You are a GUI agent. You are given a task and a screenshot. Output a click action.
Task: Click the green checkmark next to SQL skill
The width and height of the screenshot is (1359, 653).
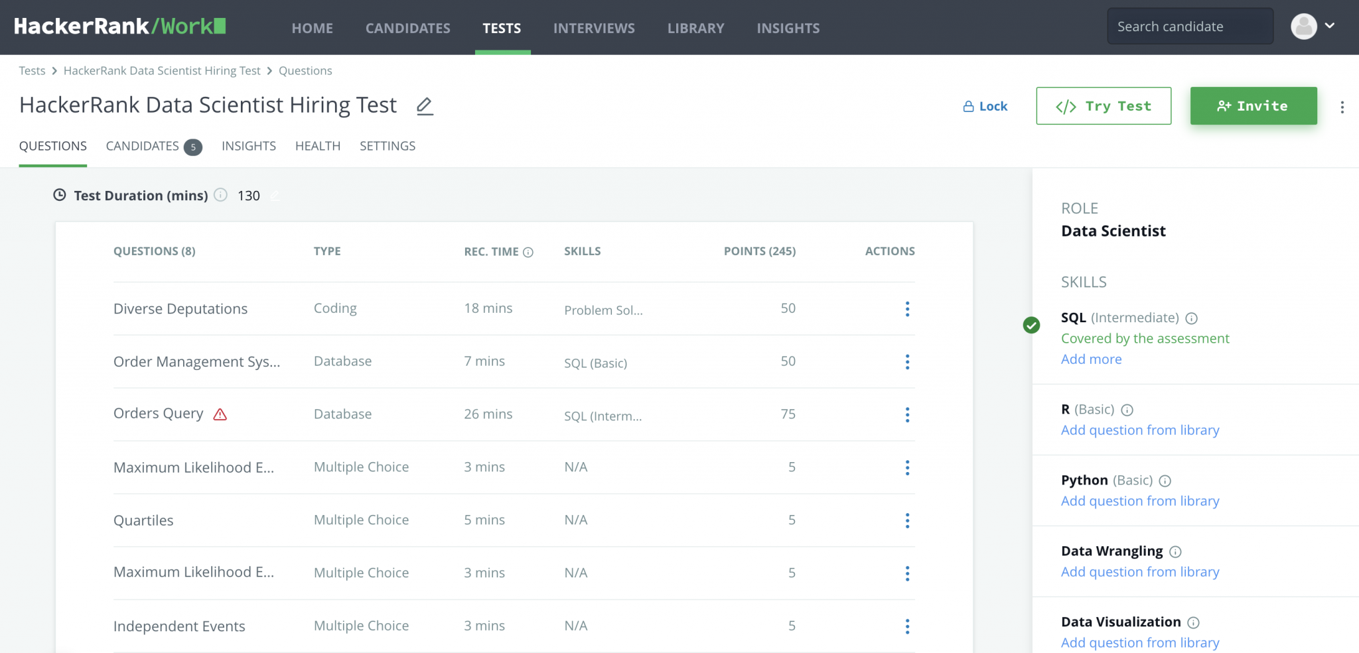[x=1031, y=326]
